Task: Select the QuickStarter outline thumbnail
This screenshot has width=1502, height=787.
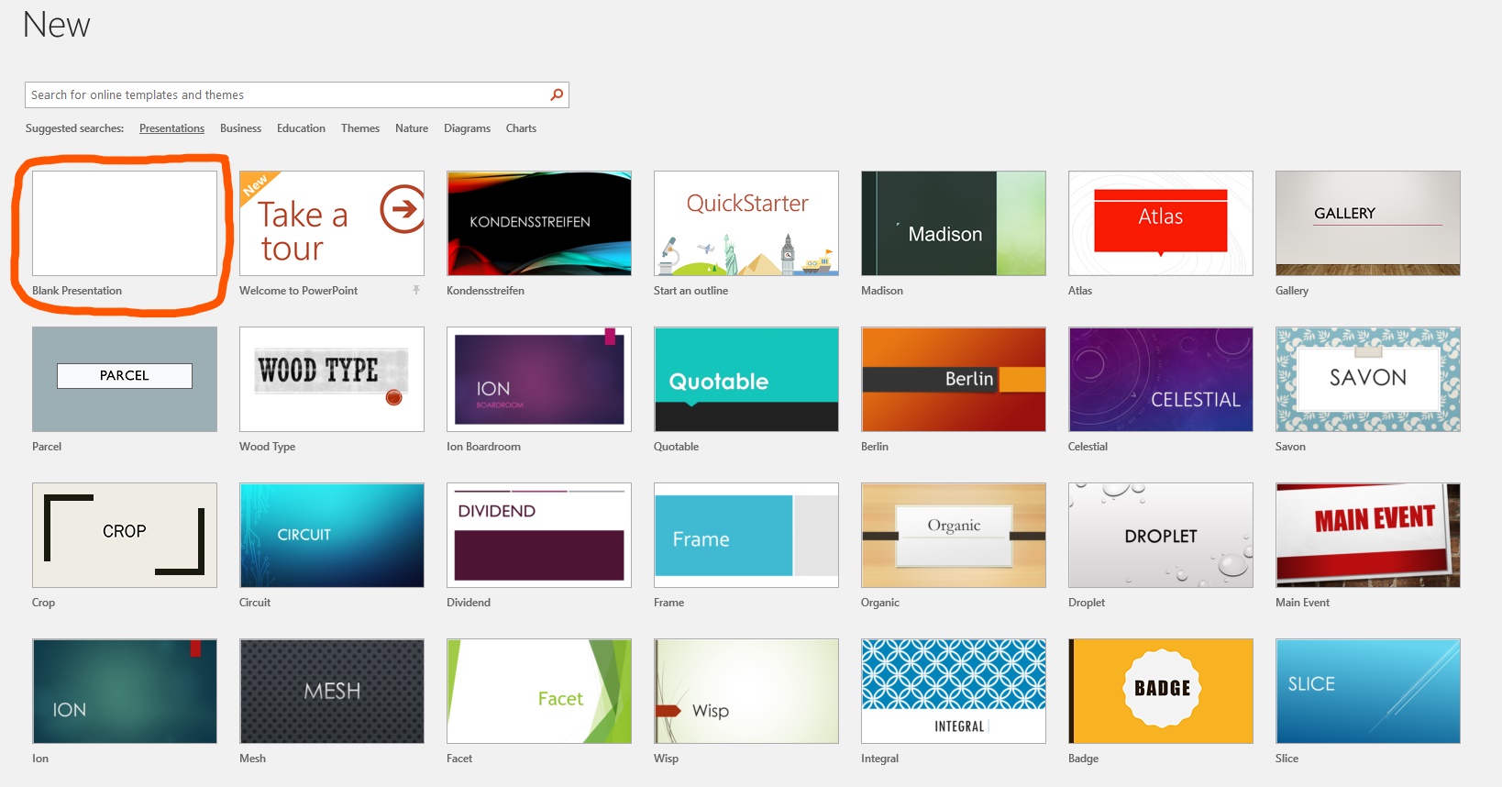Action: pos(746,223)
